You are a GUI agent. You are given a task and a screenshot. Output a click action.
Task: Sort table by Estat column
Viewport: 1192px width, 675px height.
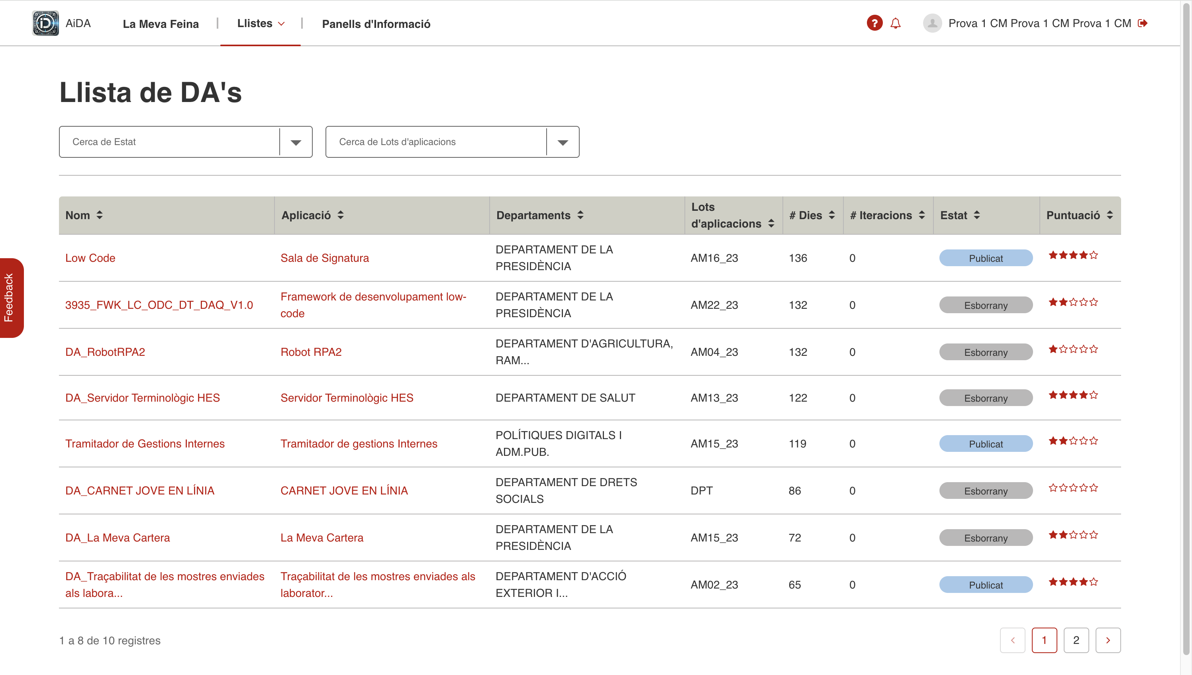pyautogui.click(x=976, y=215)
